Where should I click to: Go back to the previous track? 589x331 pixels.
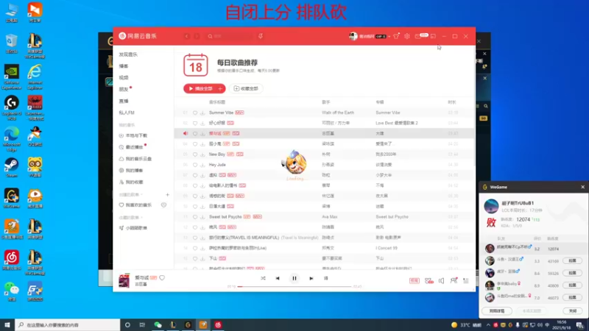click(278, 279)
